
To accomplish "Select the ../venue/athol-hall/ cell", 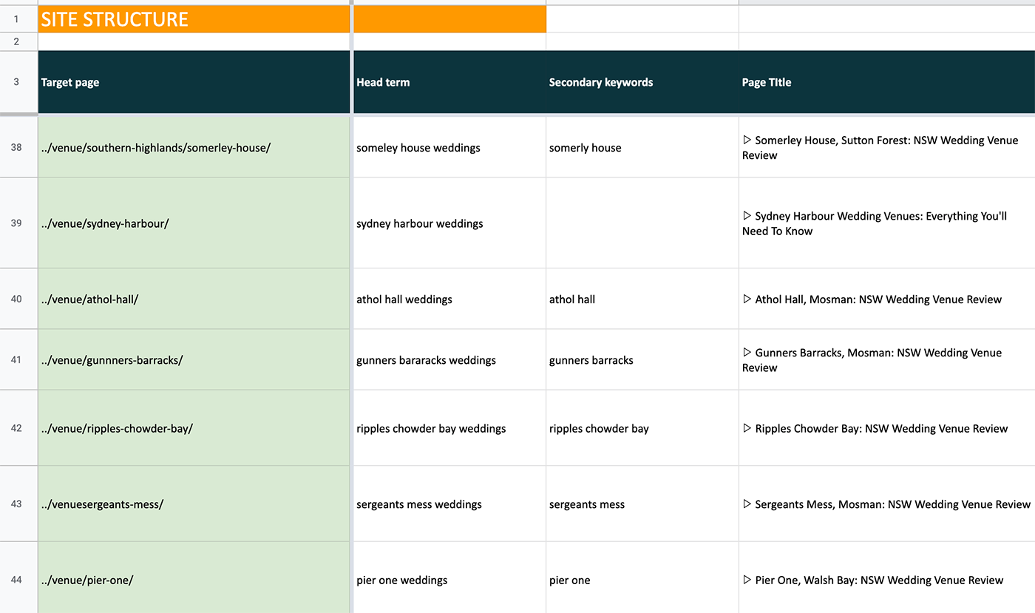I will click(x=194, y=299).
